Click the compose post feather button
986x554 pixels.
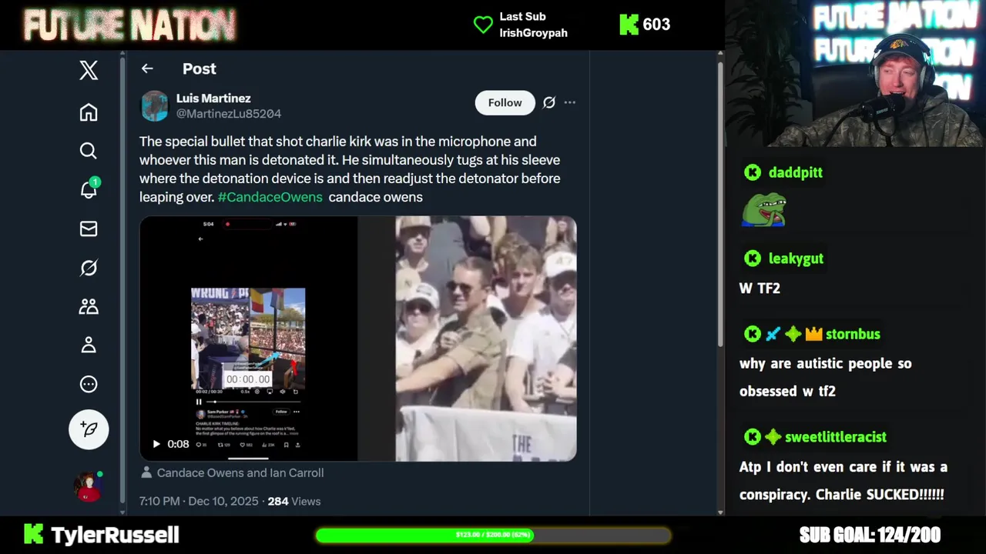(x=89, y=429)
